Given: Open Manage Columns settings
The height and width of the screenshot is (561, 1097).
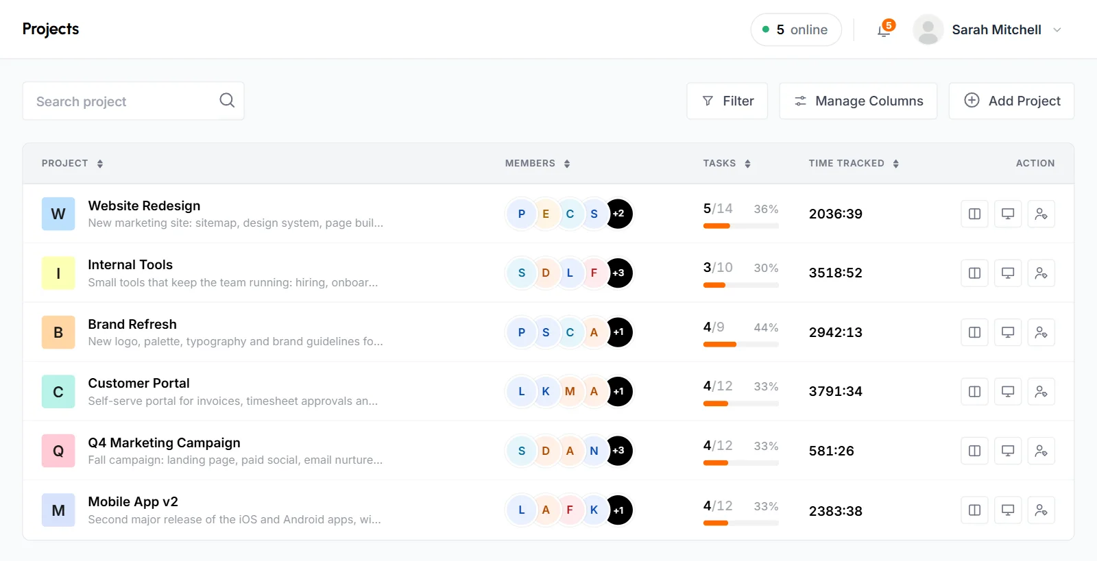Looking at the screenshot, I should tap(858, 101).
